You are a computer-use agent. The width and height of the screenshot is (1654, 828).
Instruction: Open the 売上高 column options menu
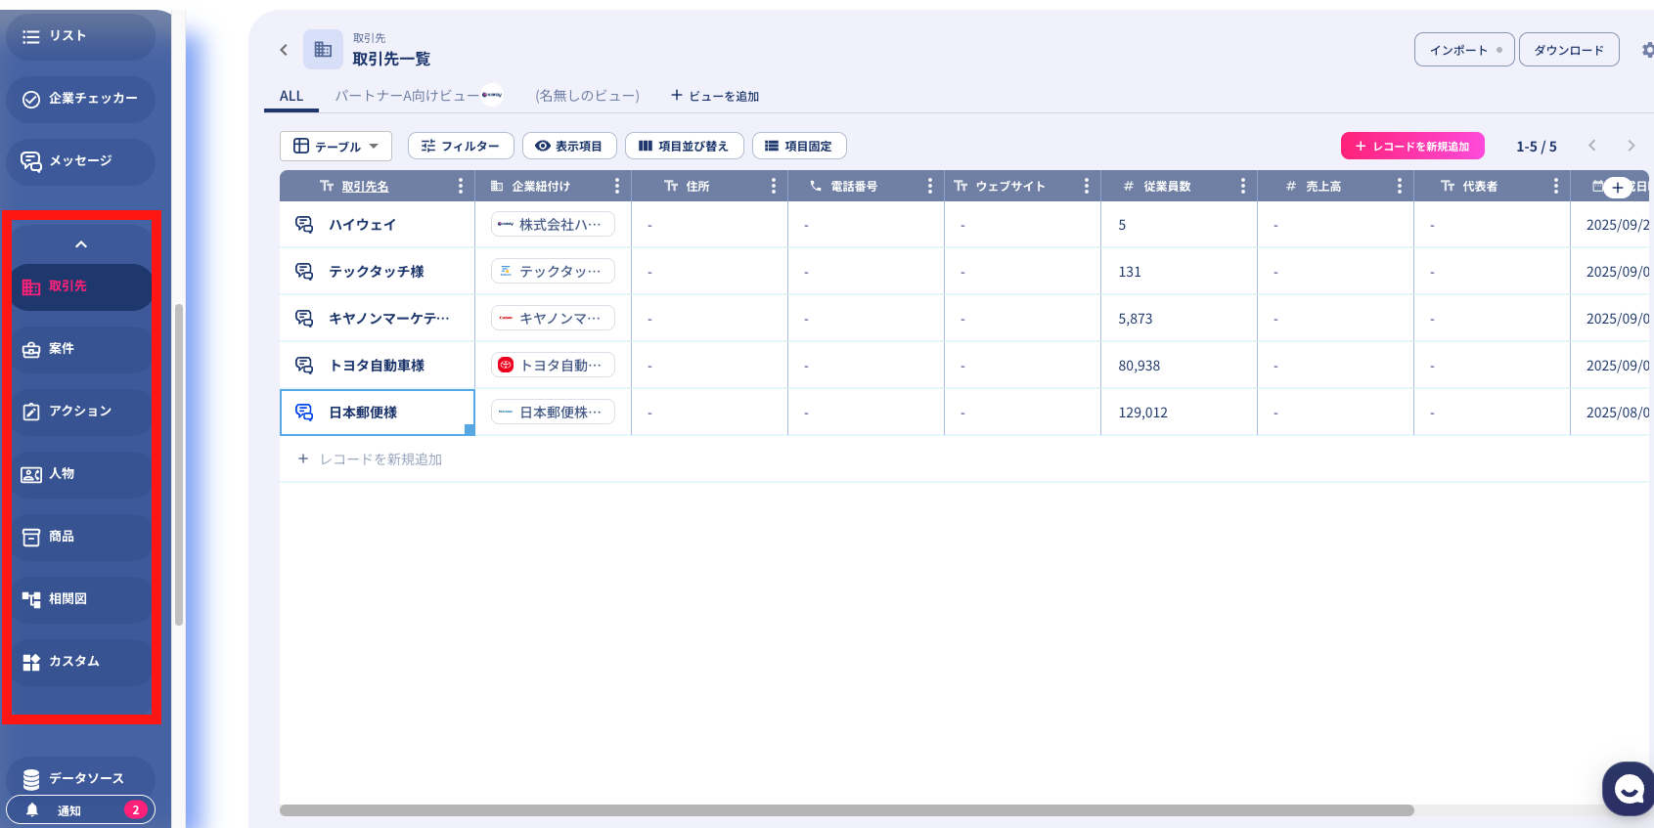[x=1400, y=186]
